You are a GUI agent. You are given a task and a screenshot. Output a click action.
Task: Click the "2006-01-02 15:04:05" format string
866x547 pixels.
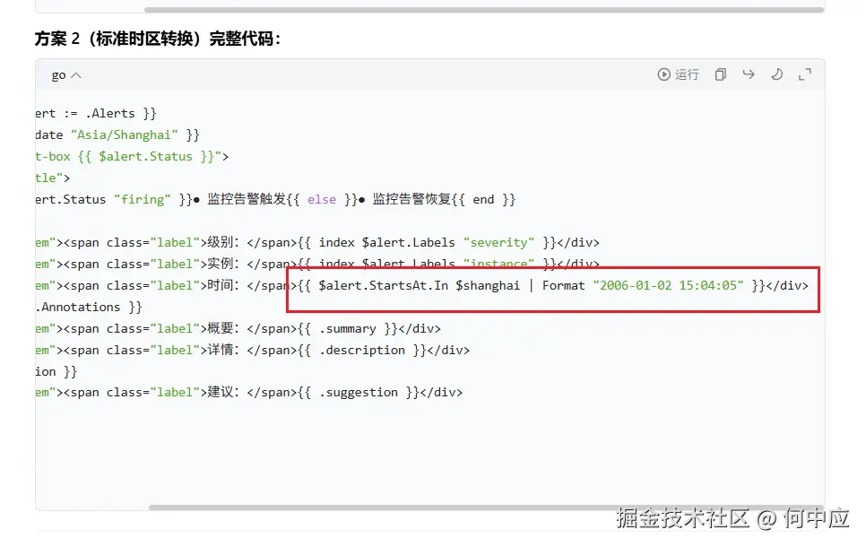tap(668, 286)
